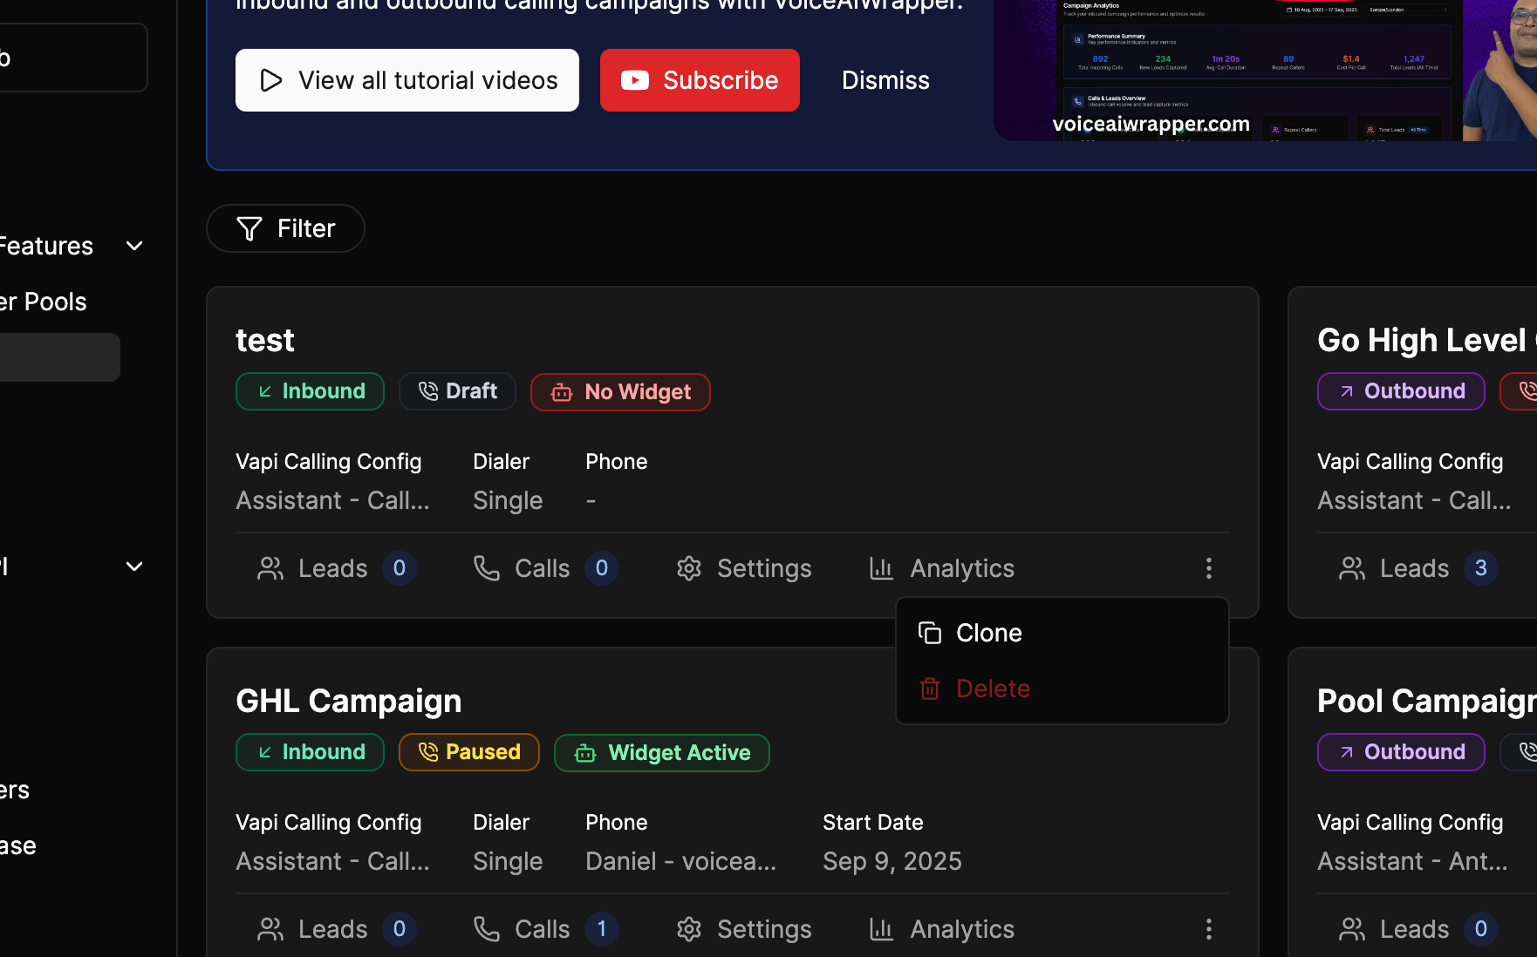This screenshot has width=1537, height=957.
Task: Select Clone from the context menu
Action: pyautogui.click(x=988, y=633)
